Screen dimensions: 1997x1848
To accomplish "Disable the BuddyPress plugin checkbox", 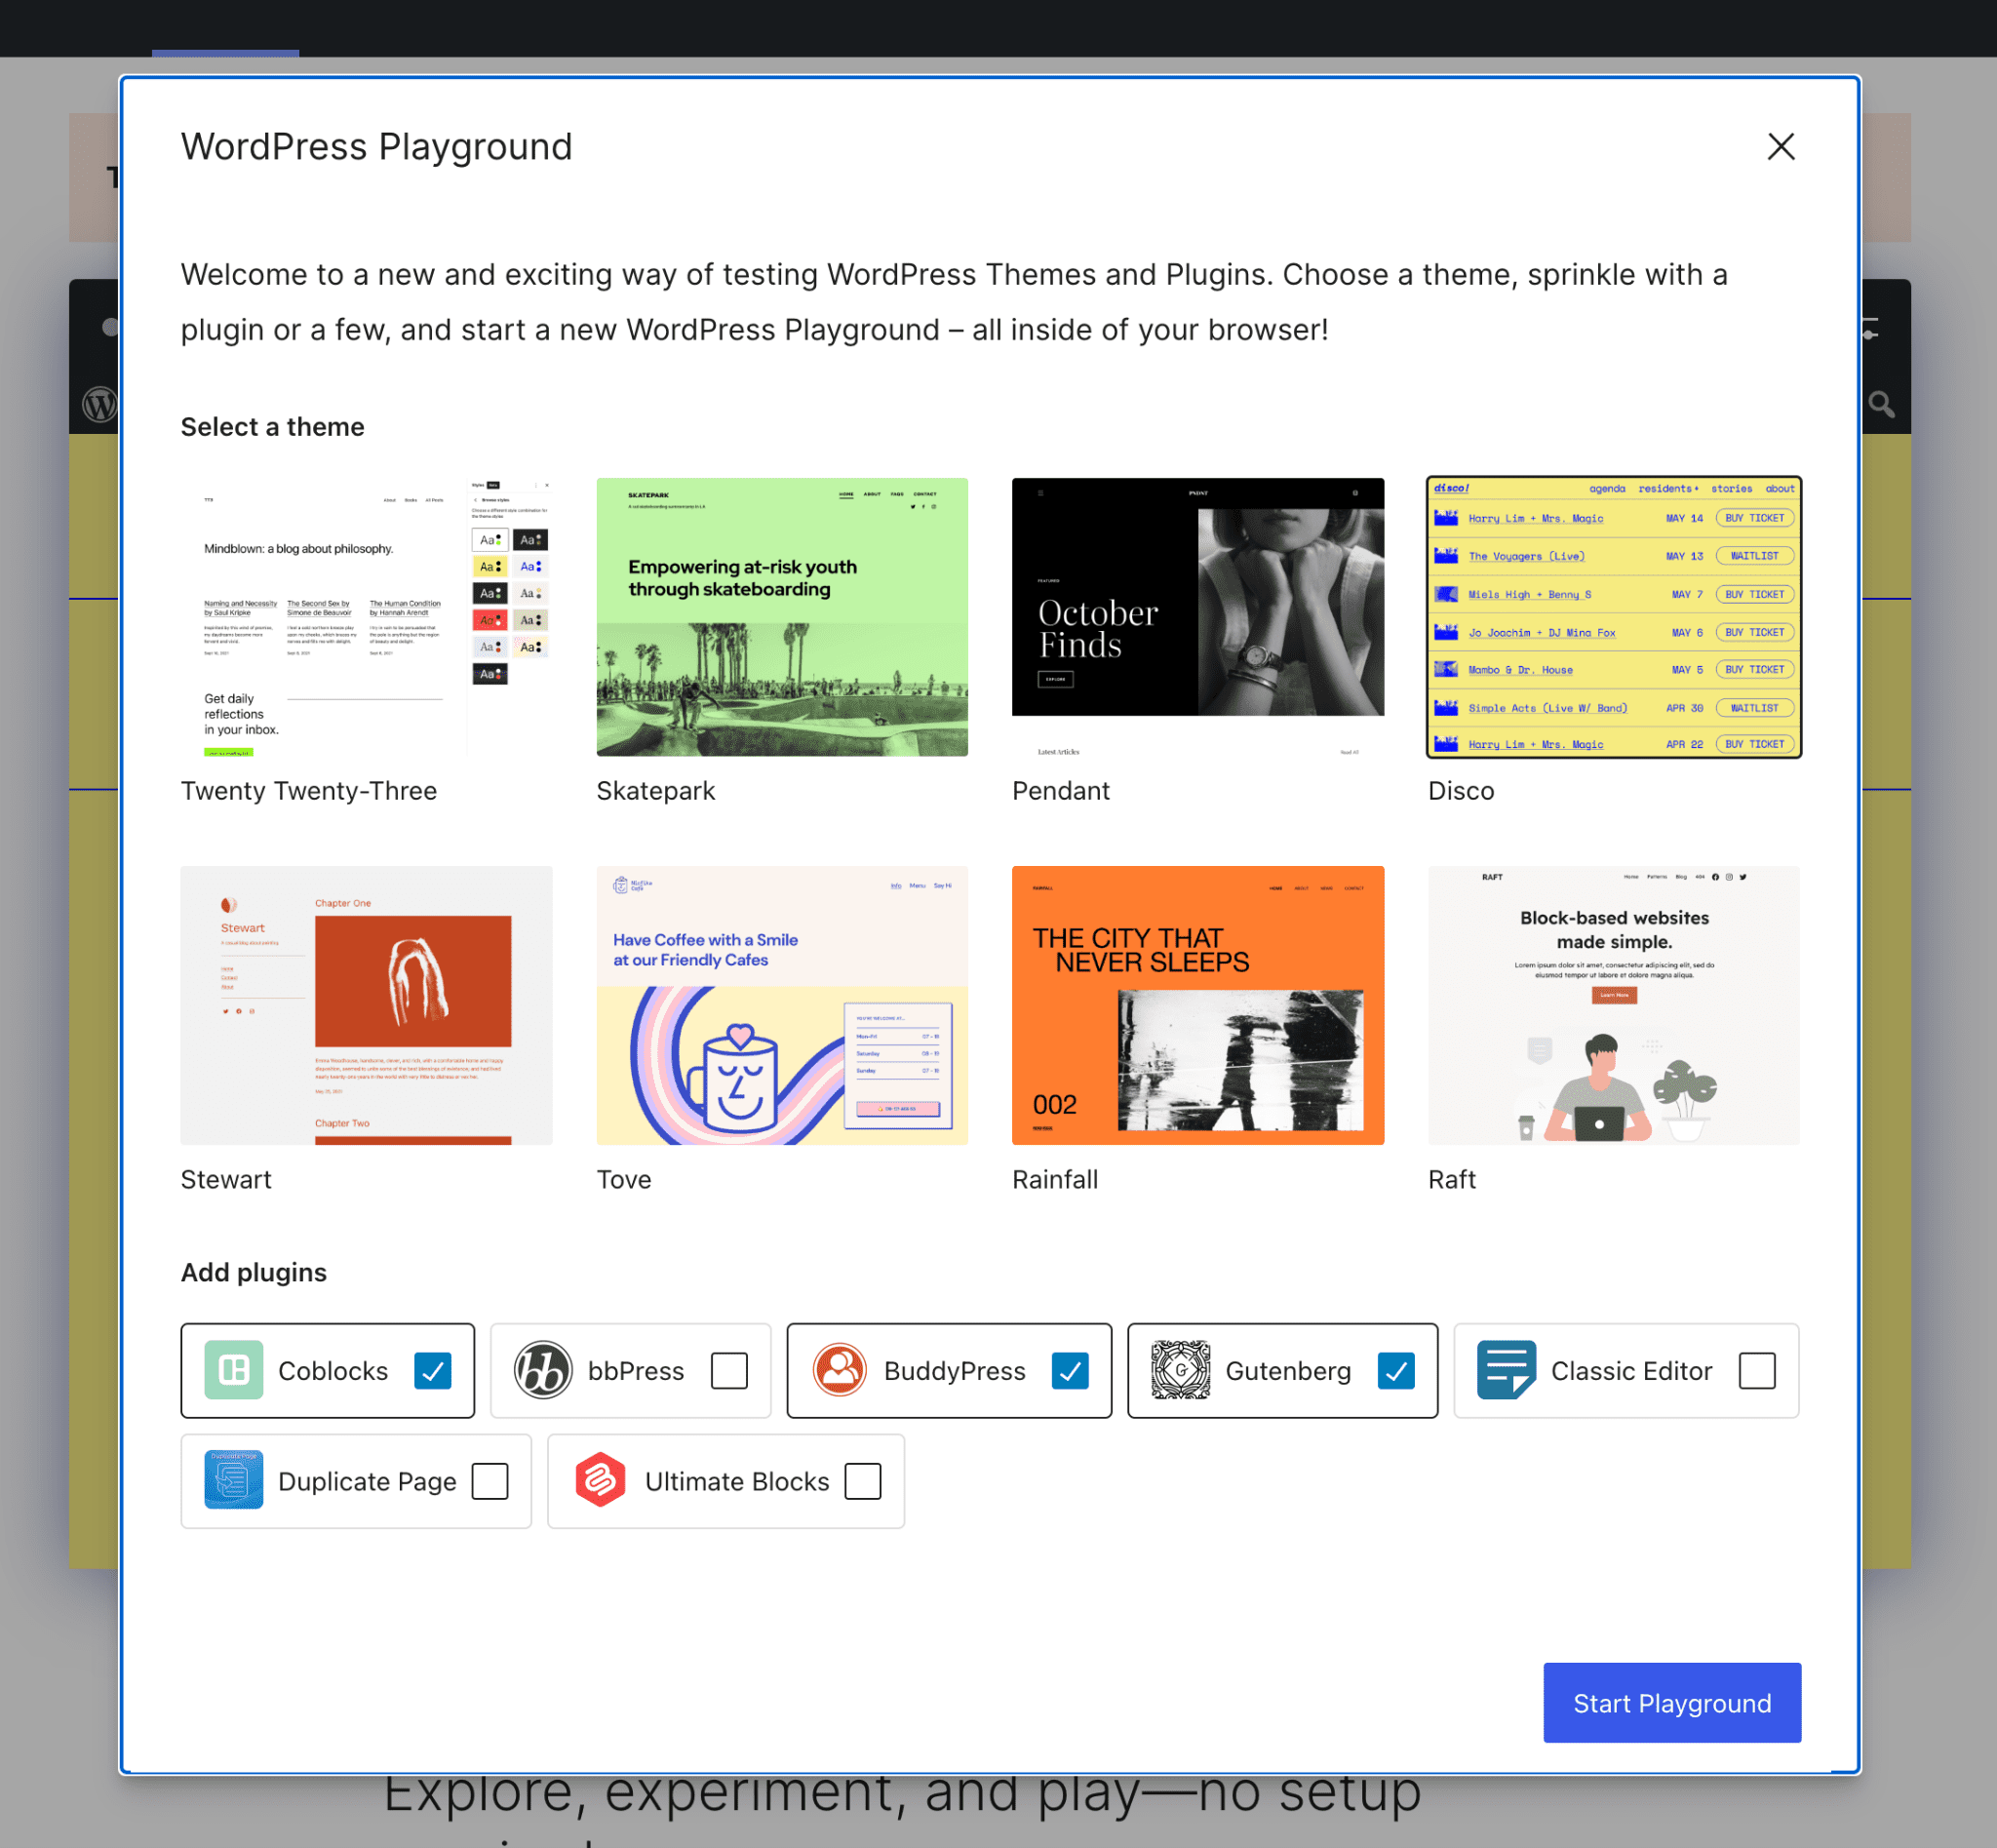I will click(1068, 1369).
